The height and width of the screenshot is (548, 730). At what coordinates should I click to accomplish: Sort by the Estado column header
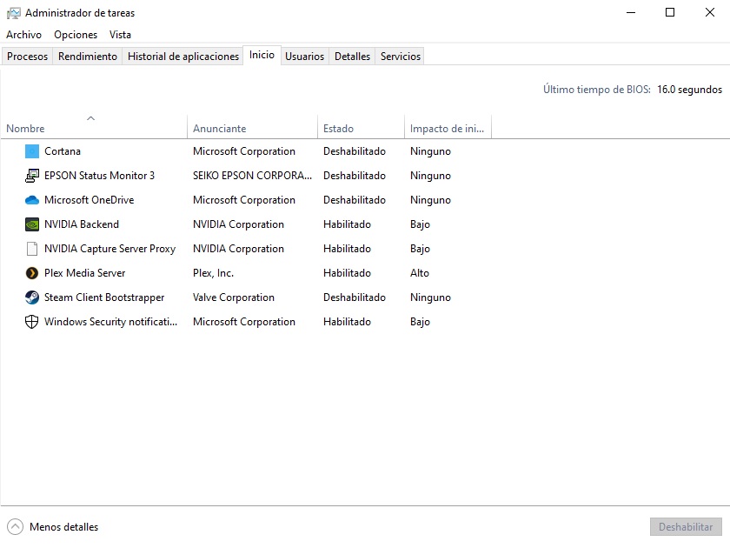tap(361, 129)
